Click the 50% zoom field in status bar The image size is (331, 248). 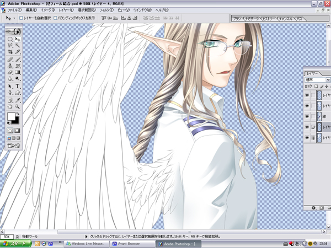[7, 236]
